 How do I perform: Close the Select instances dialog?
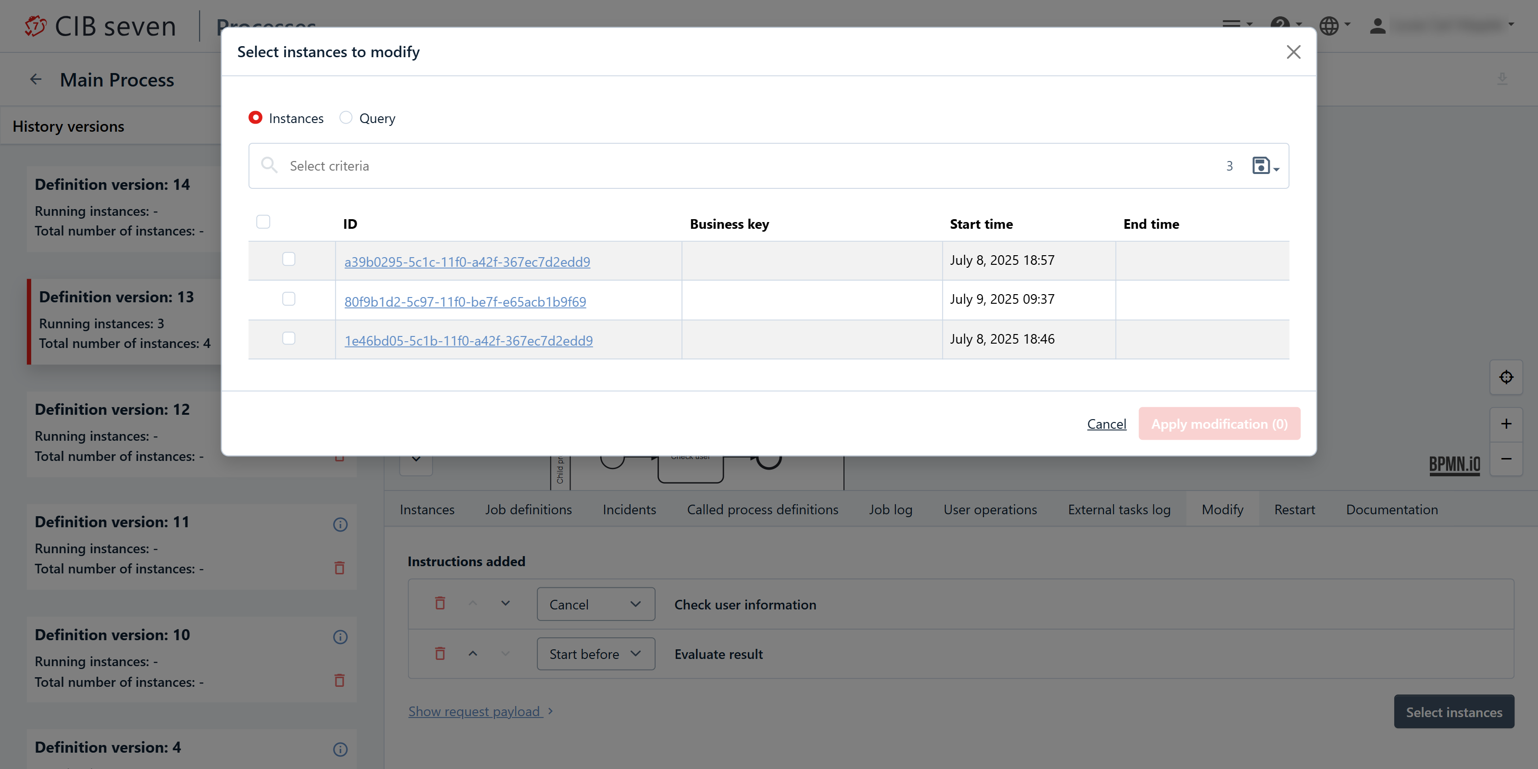coord(1292,52)
